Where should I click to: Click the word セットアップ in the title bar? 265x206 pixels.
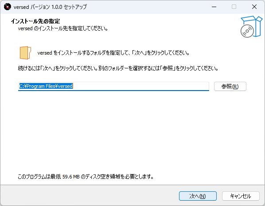point(75,7)
